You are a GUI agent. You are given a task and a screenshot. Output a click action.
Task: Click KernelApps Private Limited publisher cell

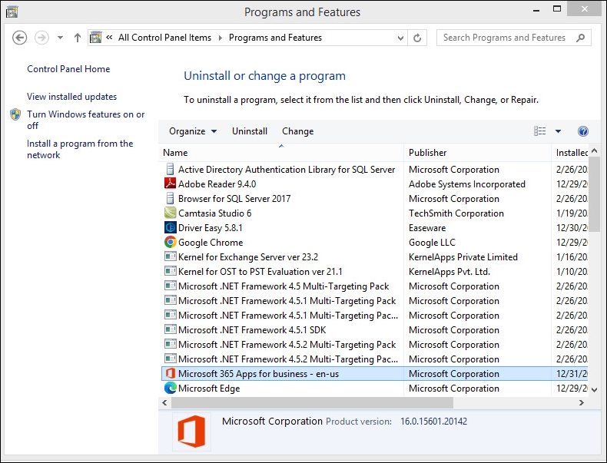click(x=463, y=256)
